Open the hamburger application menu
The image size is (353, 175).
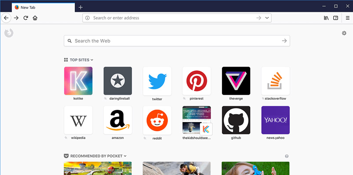click(x=348, y=18)
